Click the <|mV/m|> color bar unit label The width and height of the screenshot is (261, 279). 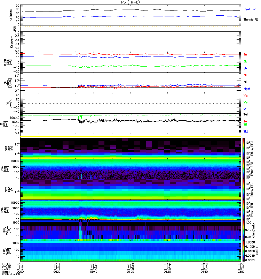pyautogui.click(x=254, y=231)
